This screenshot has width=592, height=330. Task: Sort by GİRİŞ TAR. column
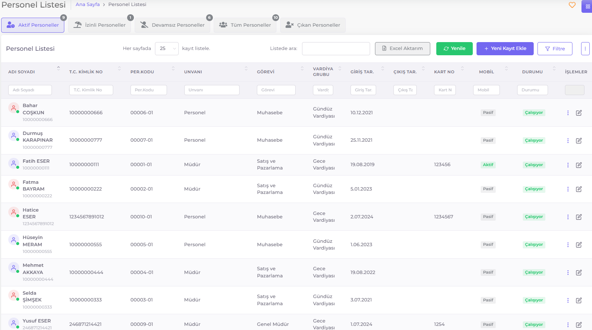[x=383, y=68]
